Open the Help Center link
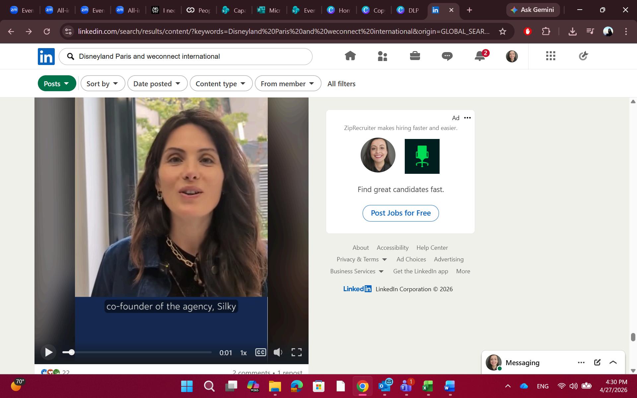Image resolution: width=637 pixels, height=398 pixels. [x=432, y=248]
